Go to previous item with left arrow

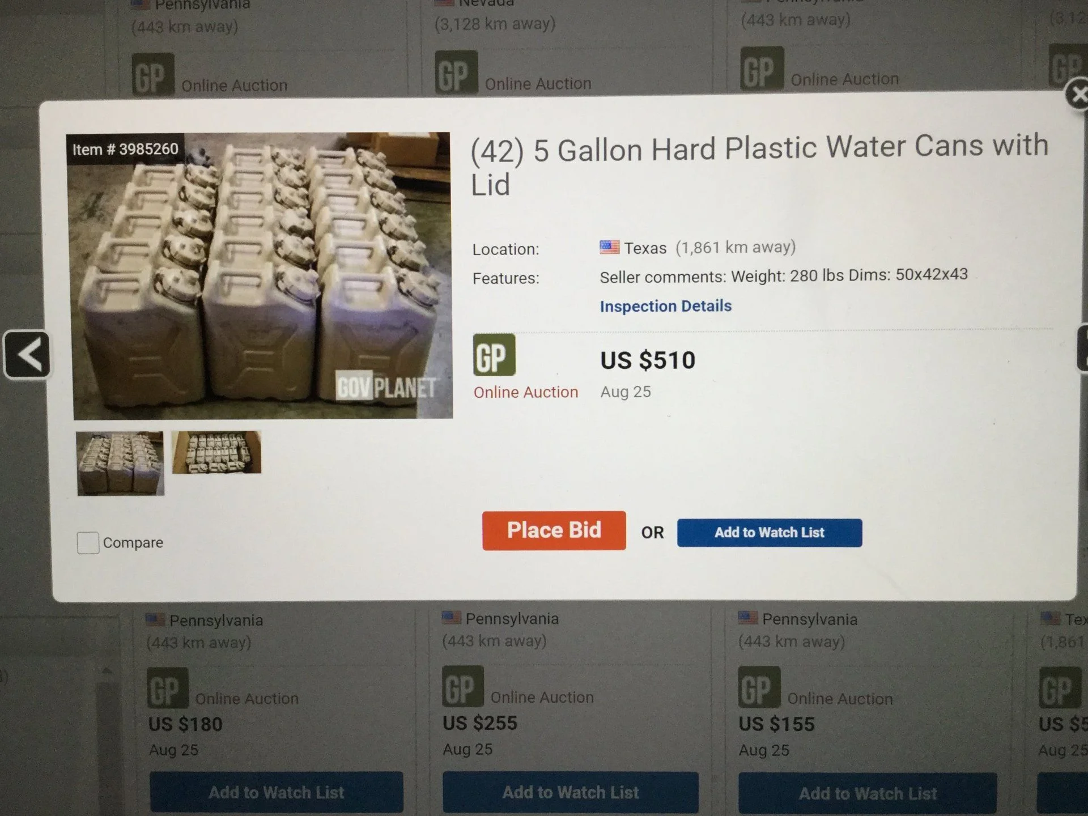[x=27, y=355]
